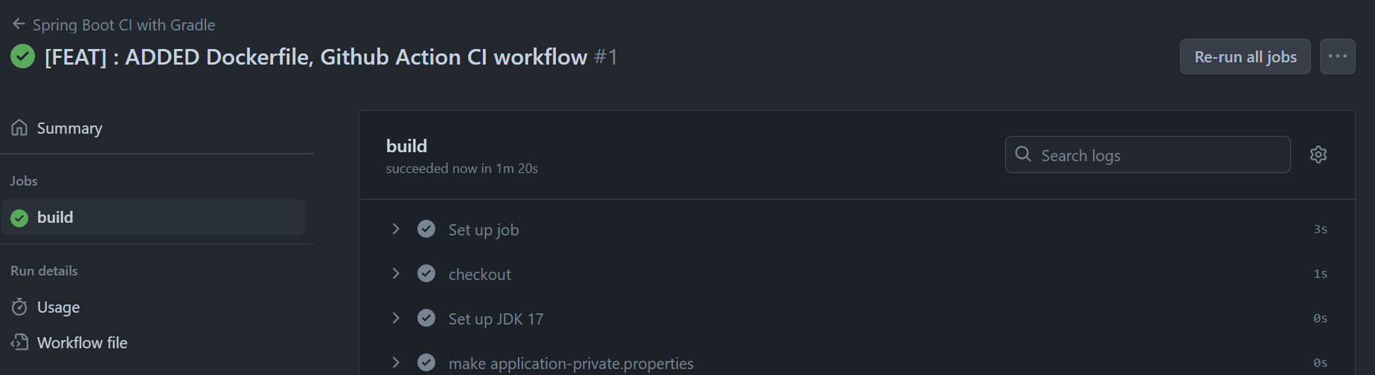Go to the Spring Boot CI with Gradle link

[x=124, y=25]
